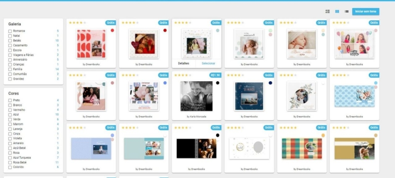Click Selecionar on the hovered theme

tap(208, 63)
